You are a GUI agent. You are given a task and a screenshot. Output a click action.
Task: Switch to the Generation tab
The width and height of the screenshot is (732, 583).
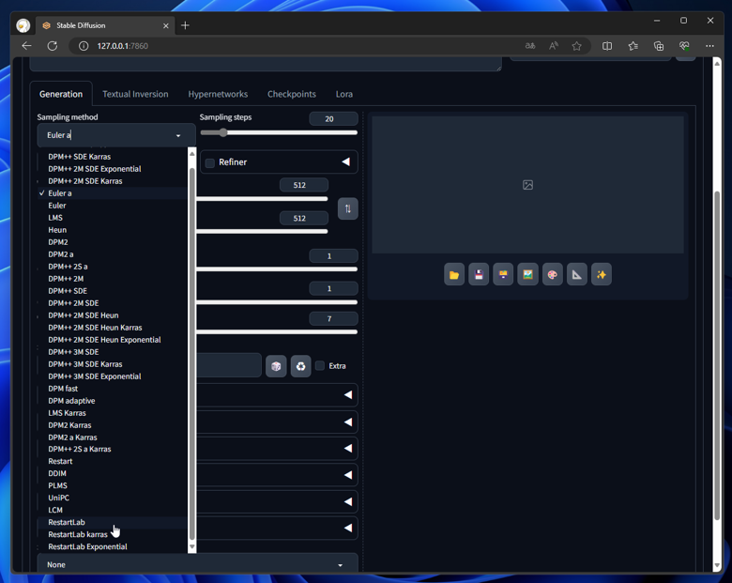pos(61,94)
